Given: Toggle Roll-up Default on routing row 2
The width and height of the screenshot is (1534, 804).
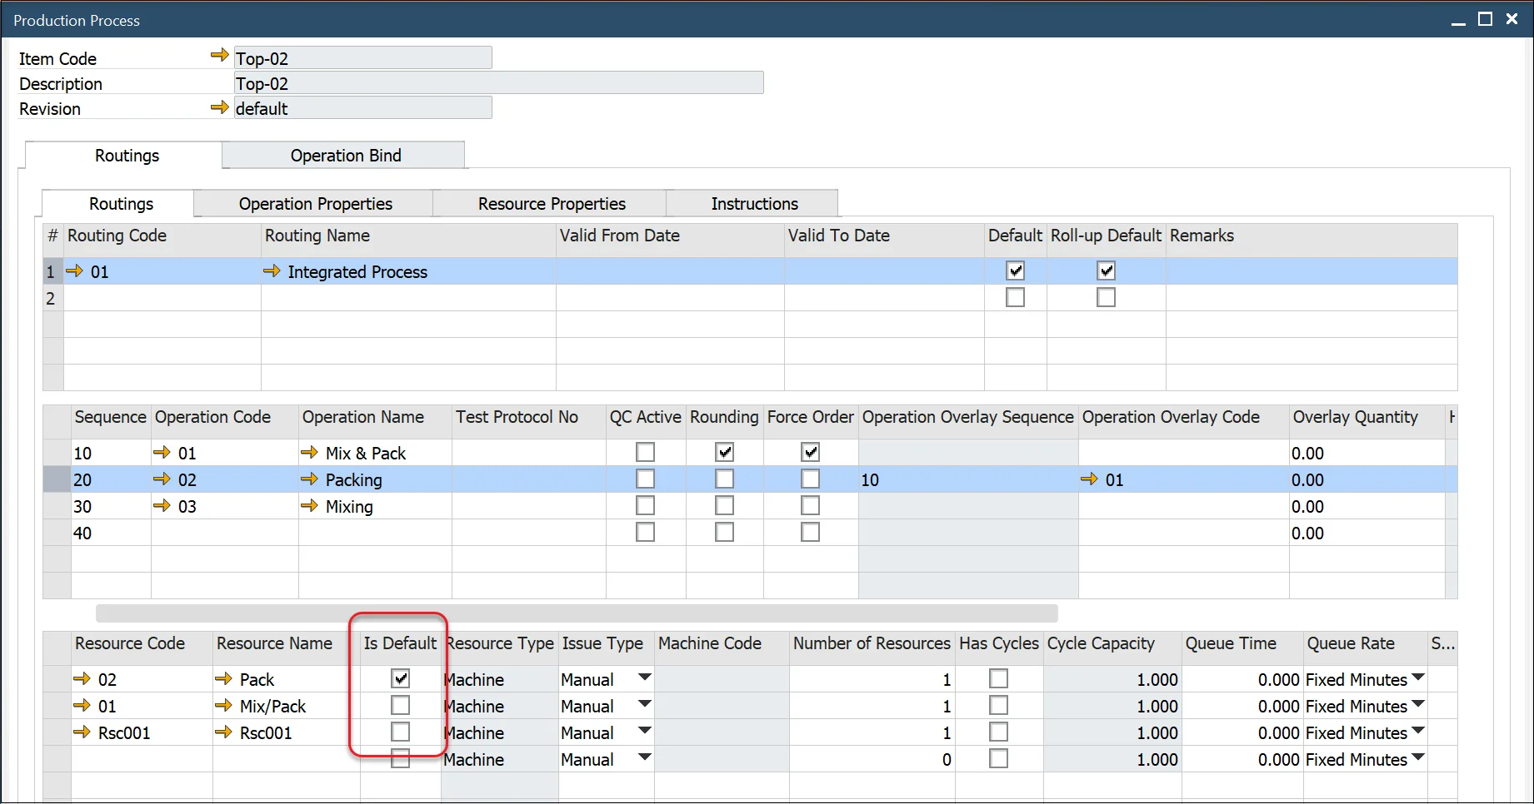Looking at the screenshot, I should pos(1106,296).
